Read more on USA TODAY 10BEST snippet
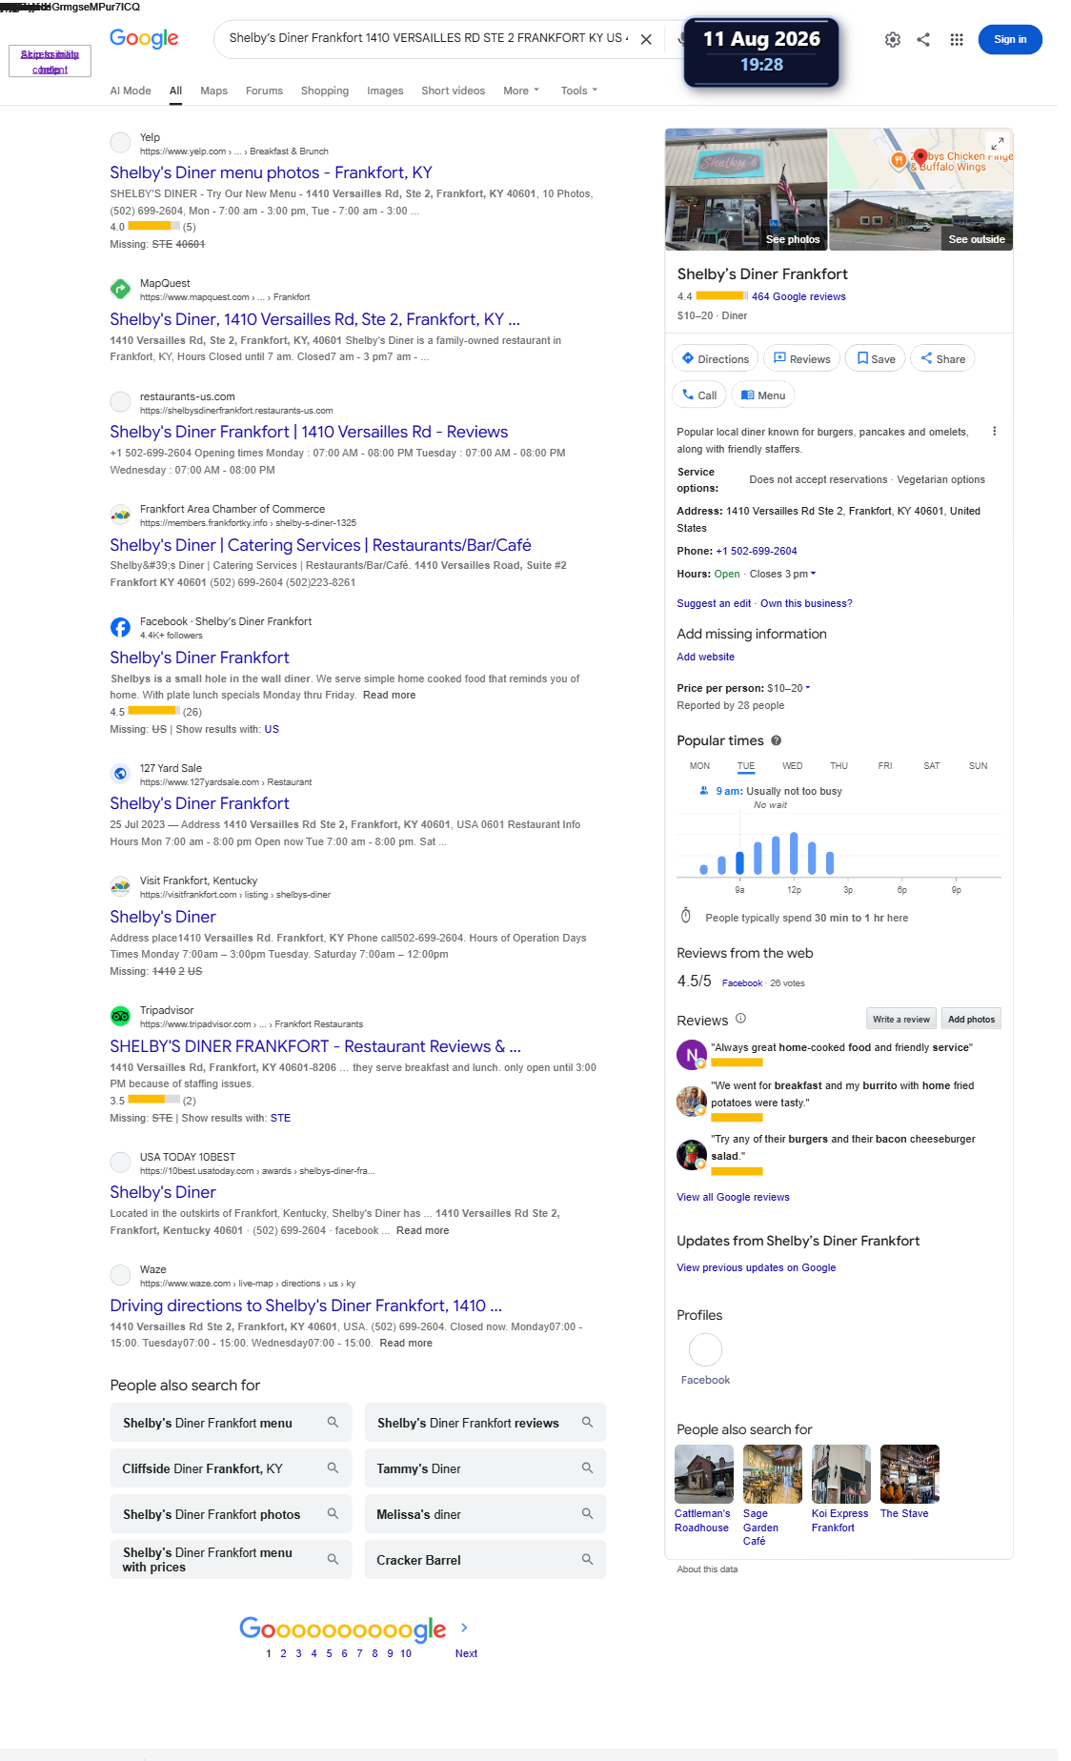The height and width of the screenshot is (1761, 1071). click(x=422, y=1231)
